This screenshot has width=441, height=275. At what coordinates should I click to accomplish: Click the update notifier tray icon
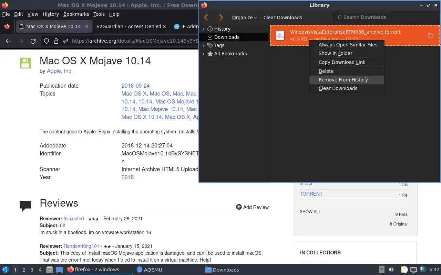(x=422, y=270)
